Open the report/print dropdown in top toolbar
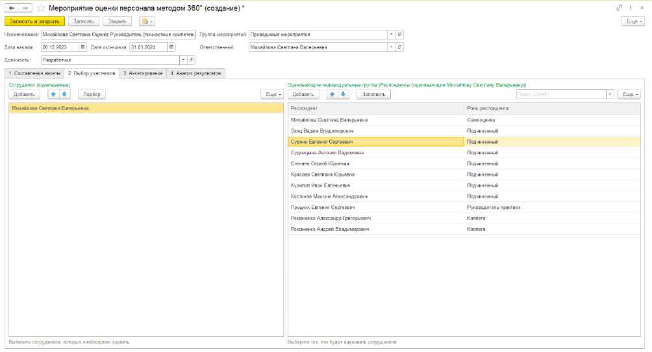The height and width of the screenshot is (352, 652). [147, 21]
